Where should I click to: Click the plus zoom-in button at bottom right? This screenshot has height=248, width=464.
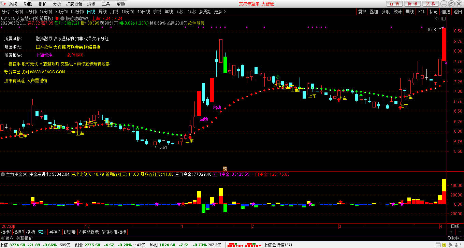(451, 232)
